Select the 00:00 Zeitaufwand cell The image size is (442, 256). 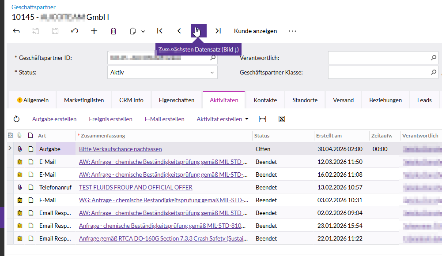tap(385, 149)
